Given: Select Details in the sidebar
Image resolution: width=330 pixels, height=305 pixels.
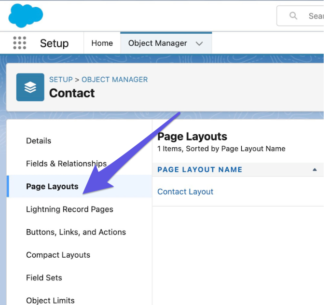Looking at the screenshot, I should 39,141.
